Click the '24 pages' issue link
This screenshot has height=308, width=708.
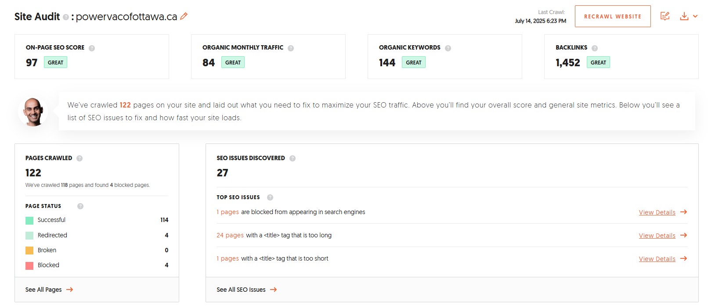point(230,235)
